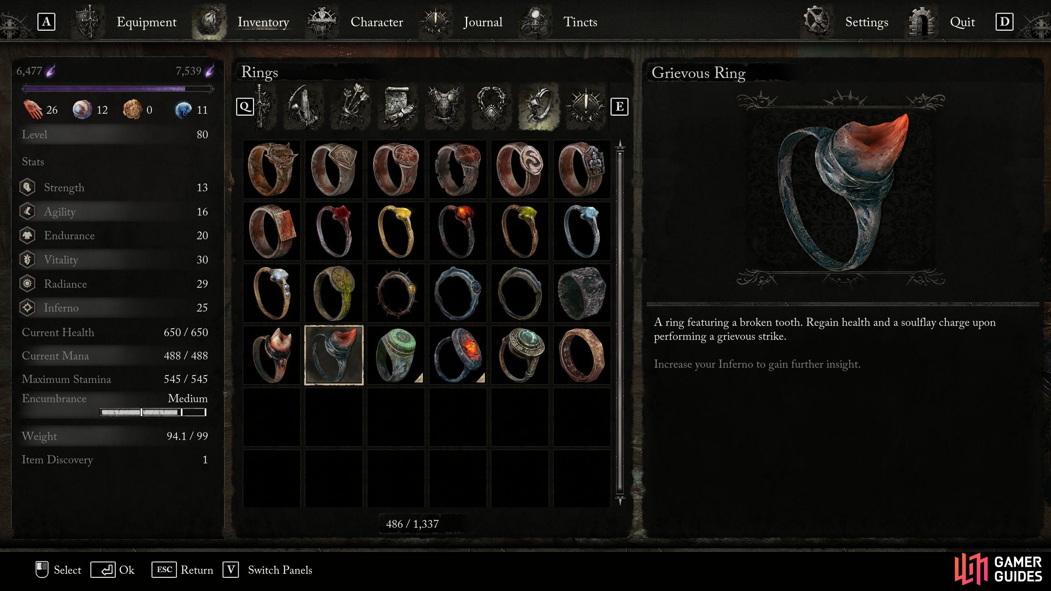Screen dimensions: 1051x591
Task: Open the arrows ammunition category filter
Action: pyautogui.click(x=352, y=107)
